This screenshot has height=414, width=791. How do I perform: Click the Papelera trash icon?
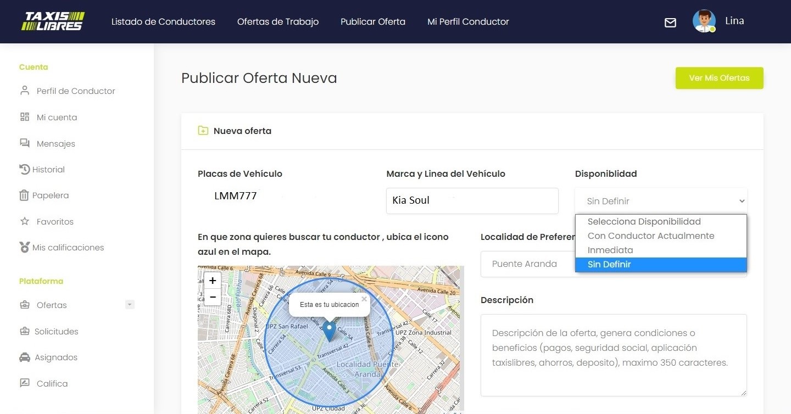(x=24, y=195)
